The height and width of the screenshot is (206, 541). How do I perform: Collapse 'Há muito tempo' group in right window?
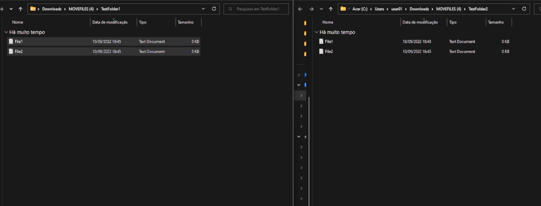(x=317, y=32)
